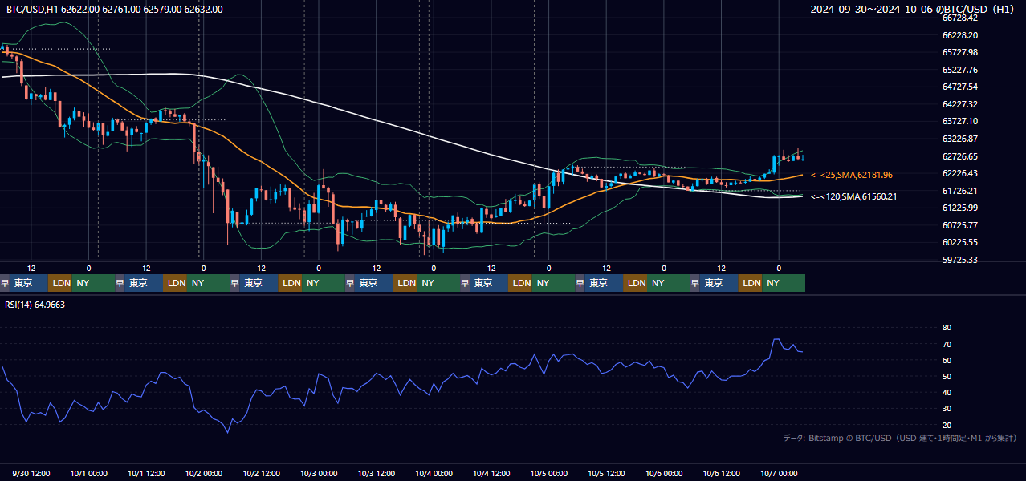Click the 10/5 00:00 time label

[549, 473]
